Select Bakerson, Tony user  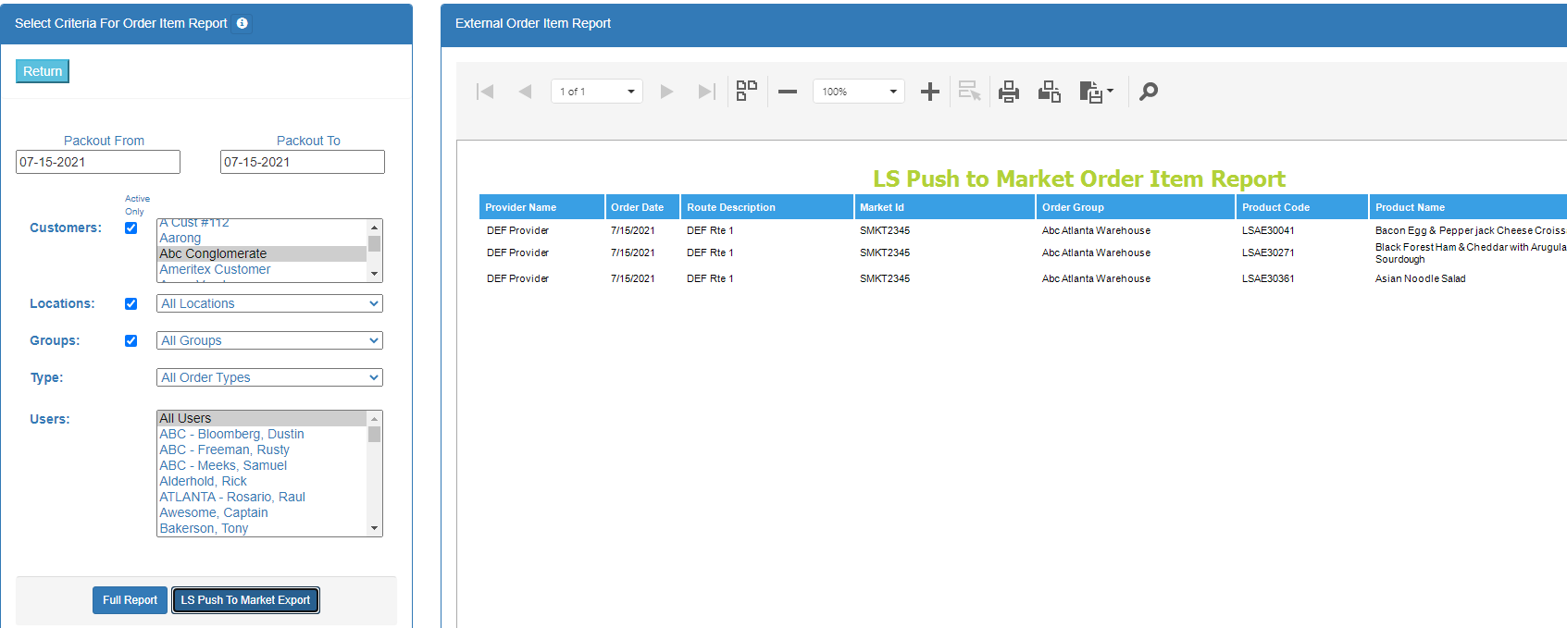262,528
